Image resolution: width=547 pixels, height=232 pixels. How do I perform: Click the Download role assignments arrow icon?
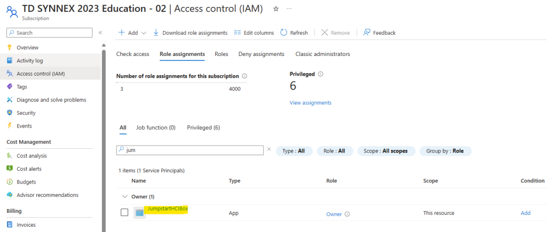pos(156,33)
